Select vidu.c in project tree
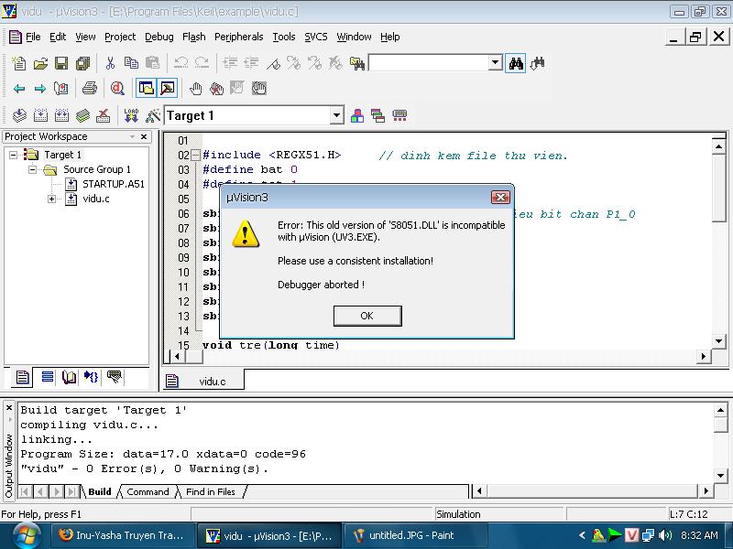Screen dimensions: 733x549 [96, 199]
